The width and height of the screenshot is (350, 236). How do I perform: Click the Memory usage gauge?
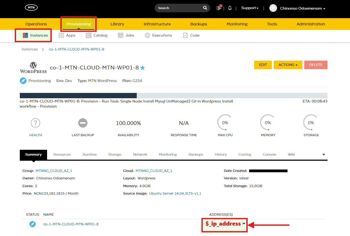coord(268,123)
